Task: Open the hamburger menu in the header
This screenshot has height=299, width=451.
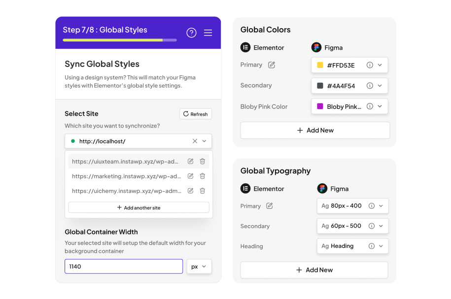Action: click(208, 33)
